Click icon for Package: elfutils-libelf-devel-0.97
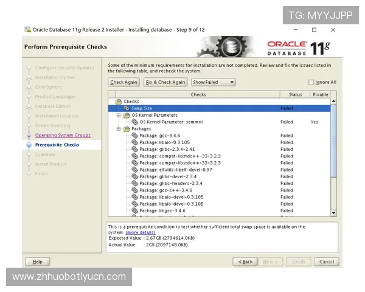 pyautogui.click(x=134, y=170)
